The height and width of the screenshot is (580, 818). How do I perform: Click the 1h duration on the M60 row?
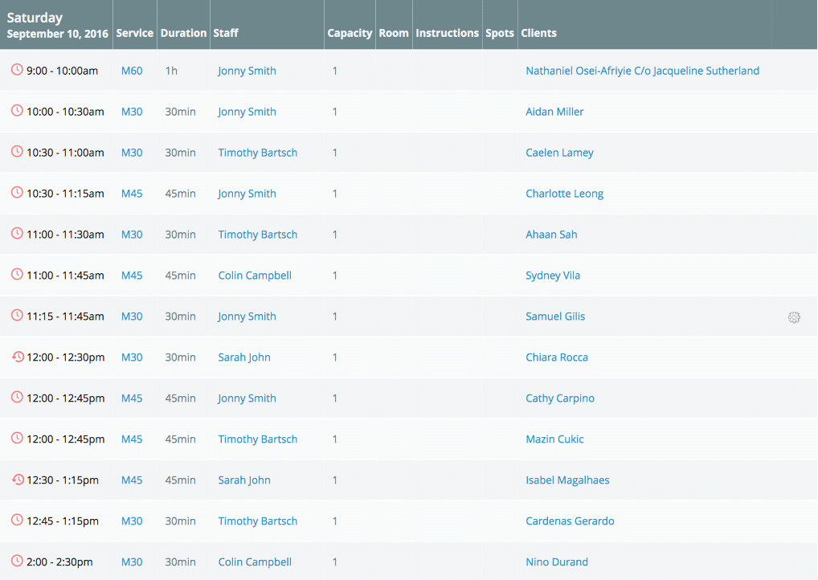click(x=171, y=71)
